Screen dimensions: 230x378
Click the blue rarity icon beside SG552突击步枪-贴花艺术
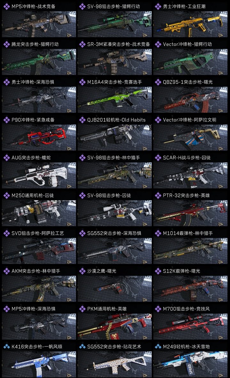point(82,347)
